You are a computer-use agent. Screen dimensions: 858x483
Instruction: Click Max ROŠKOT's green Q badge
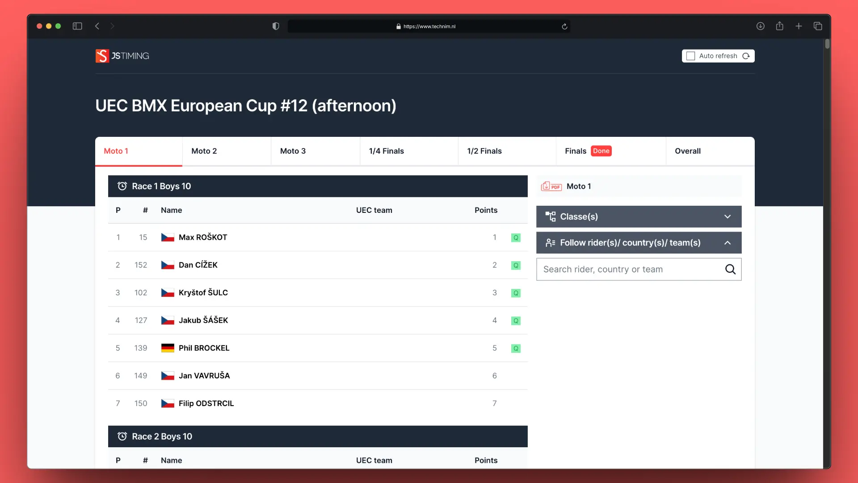516,237
